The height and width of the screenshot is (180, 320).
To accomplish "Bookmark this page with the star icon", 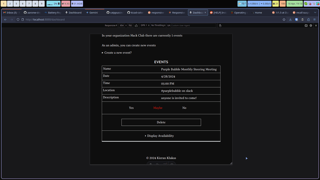I will pyautogui.click(x=284, y=19).
